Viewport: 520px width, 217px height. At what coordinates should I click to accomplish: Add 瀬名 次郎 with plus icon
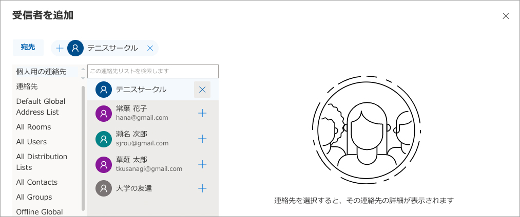(202, 139)
